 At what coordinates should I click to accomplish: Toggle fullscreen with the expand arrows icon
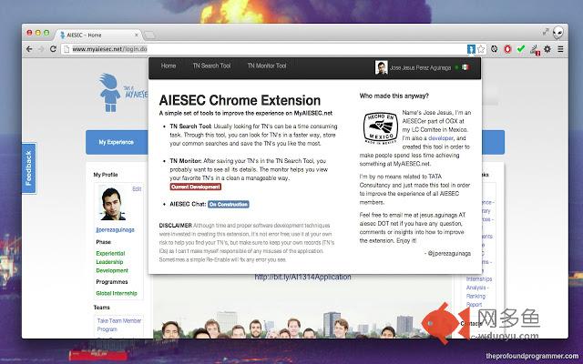click(546, 32)
